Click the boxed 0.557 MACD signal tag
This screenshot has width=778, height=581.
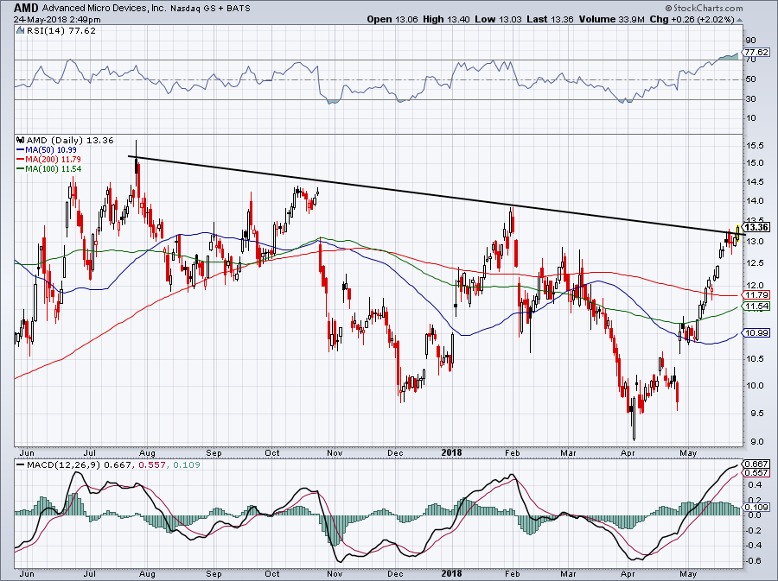tap(757, 473)
